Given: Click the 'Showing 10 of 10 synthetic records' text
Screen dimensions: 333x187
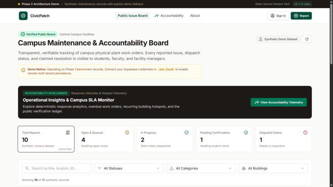Looking at the screenshot, I should pos(45,180).
